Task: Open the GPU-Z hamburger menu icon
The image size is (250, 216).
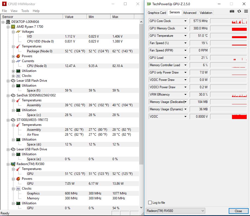Action: click(246, 11)
